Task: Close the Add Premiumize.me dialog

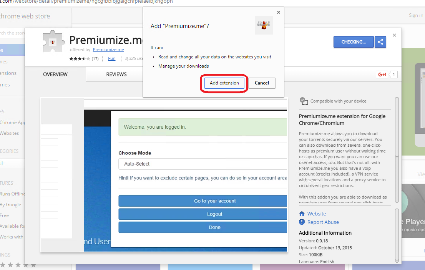Action: pyautogui.click(x=278, y=12)
